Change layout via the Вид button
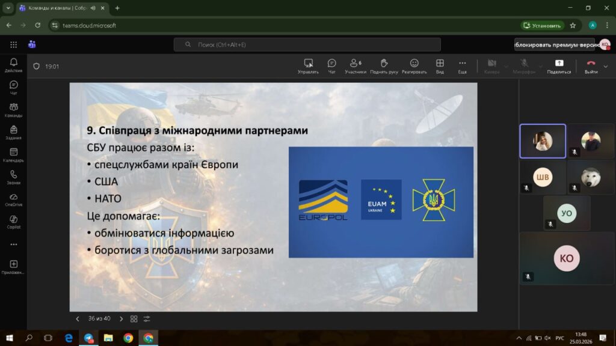 coord(440,65)
